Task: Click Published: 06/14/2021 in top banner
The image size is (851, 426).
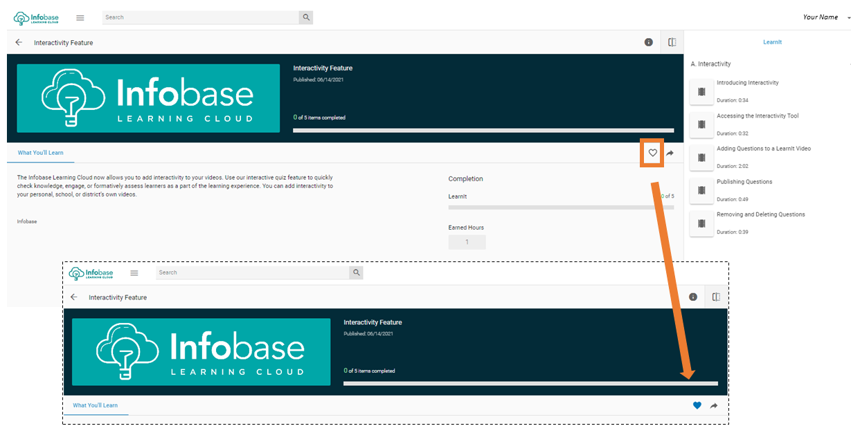Action: tap(319, 80)
